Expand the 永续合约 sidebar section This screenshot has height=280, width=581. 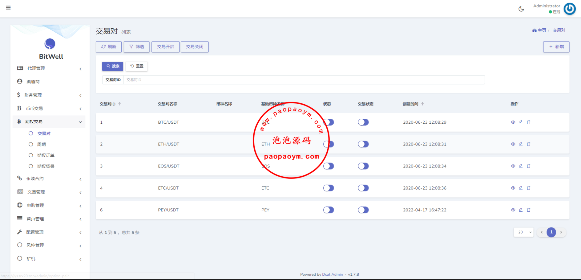[x=49, y=179]
